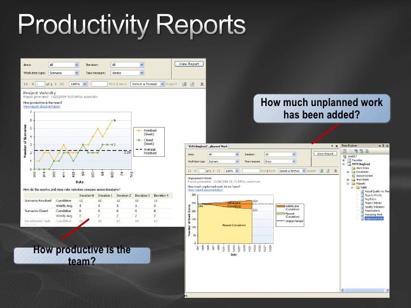
Task: Click Export link in Unplanned Work toolbar
Action: 311,171
